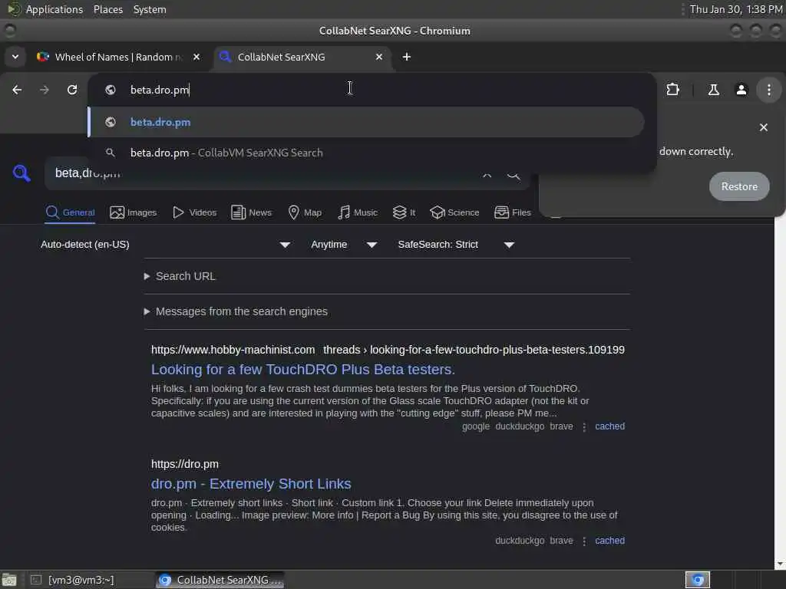Switch to the Images category

tap(134, 212)
